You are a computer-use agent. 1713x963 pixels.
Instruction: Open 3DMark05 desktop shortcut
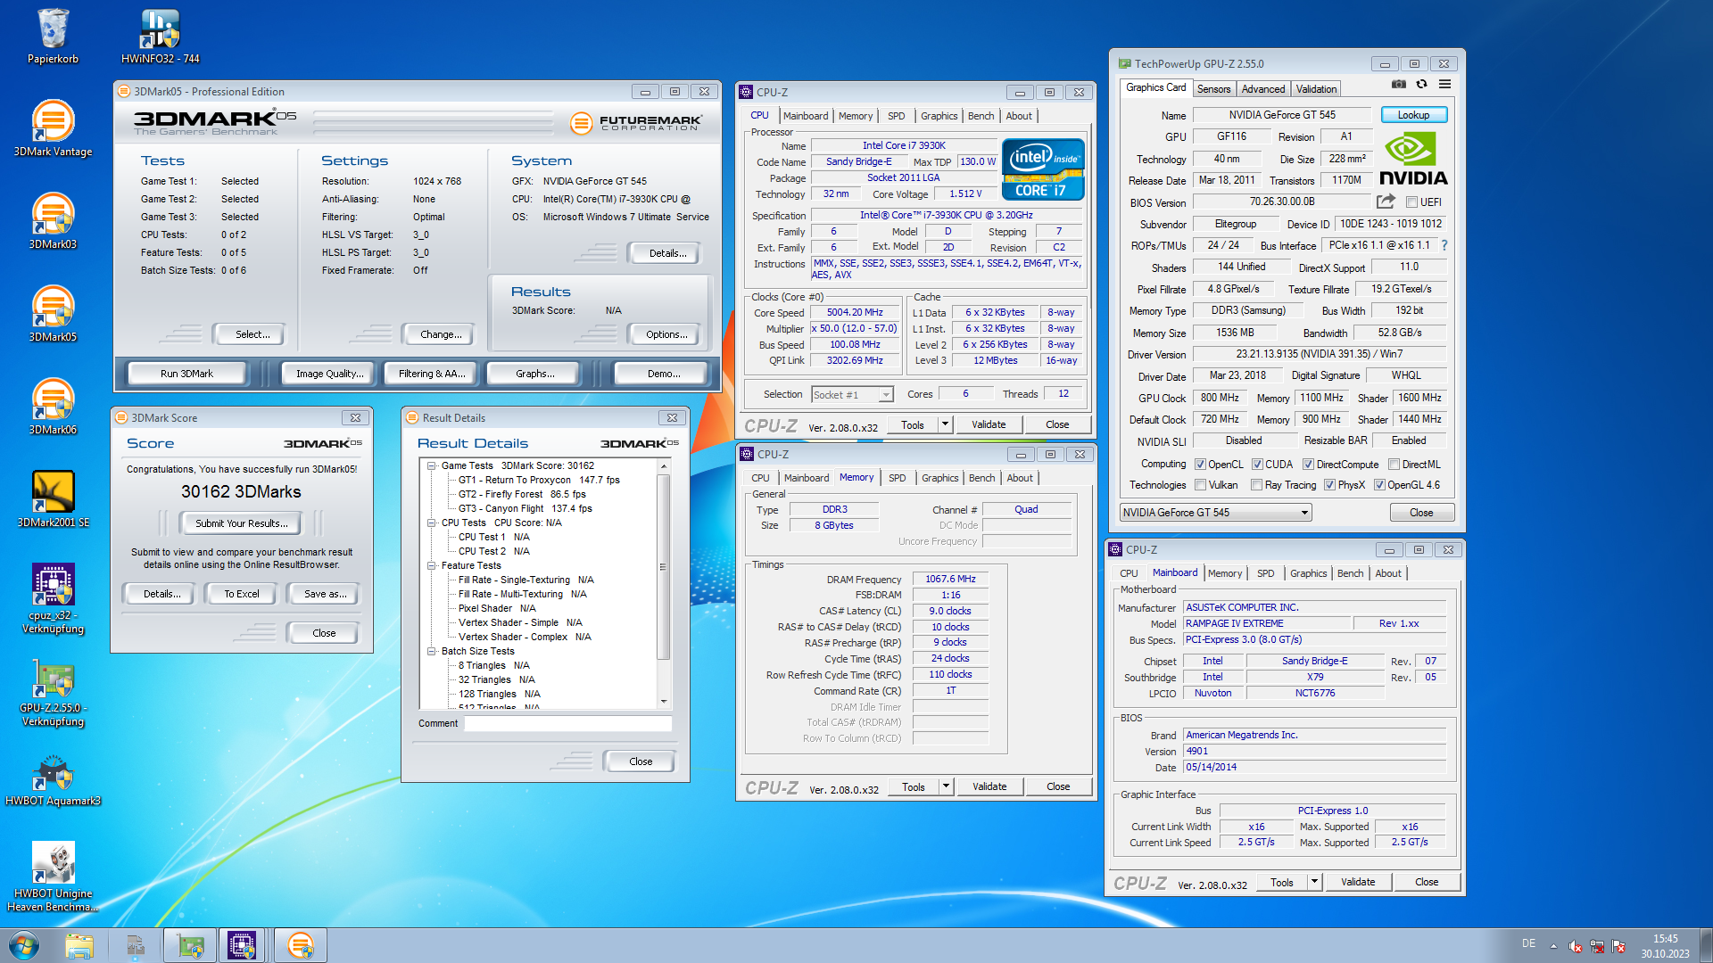pos(53,314)
